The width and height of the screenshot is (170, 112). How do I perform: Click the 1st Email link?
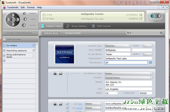pos(79,108)
